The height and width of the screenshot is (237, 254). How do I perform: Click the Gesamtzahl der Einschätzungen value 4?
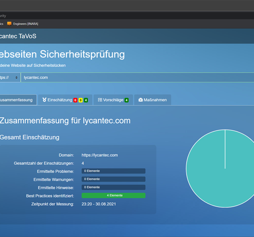coord(83,163)
